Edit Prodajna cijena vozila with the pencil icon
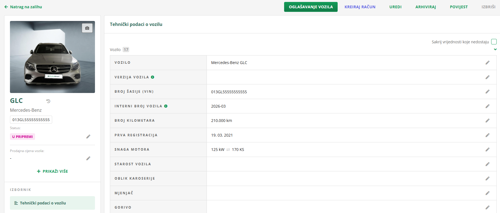The width and height of the screenshot is (500, 213). tap(88, 158)
